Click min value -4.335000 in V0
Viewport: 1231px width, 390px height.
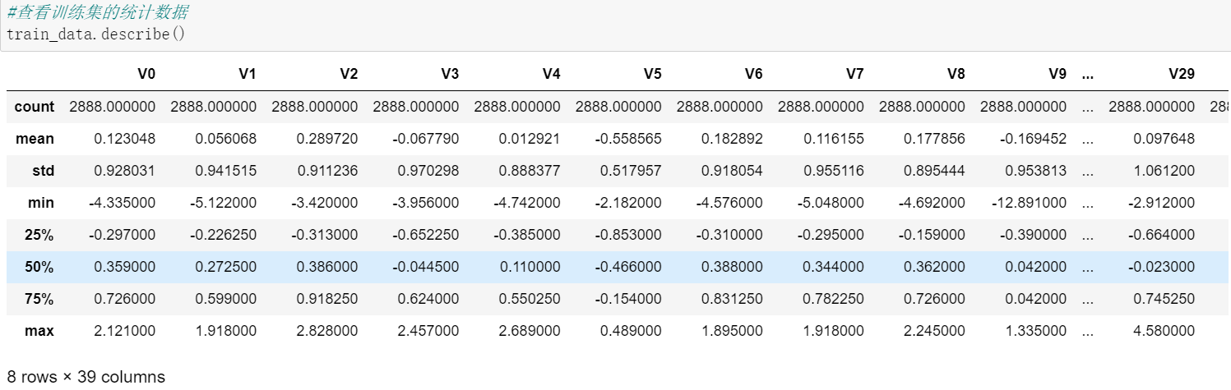[x=123, y=203]
